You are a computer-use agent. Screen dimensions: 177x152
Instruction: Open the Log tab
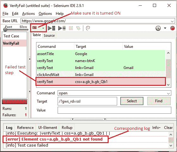tap(9, 128)
